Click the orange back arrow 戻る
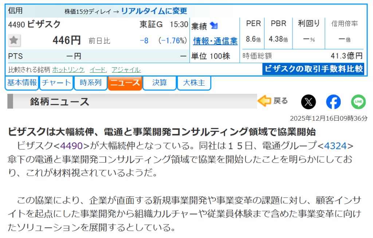This screenshot has height=238, width=373. (x=272, y=101)
